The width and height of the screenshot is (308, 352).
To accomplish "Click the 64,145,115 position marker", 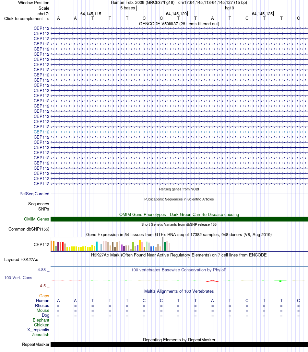I will point(91,14).
